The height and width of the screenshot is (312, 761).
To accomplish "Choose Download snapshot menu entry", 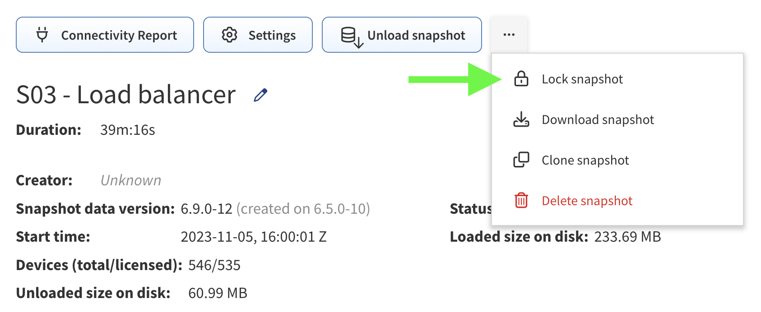I will click(598, 120).
